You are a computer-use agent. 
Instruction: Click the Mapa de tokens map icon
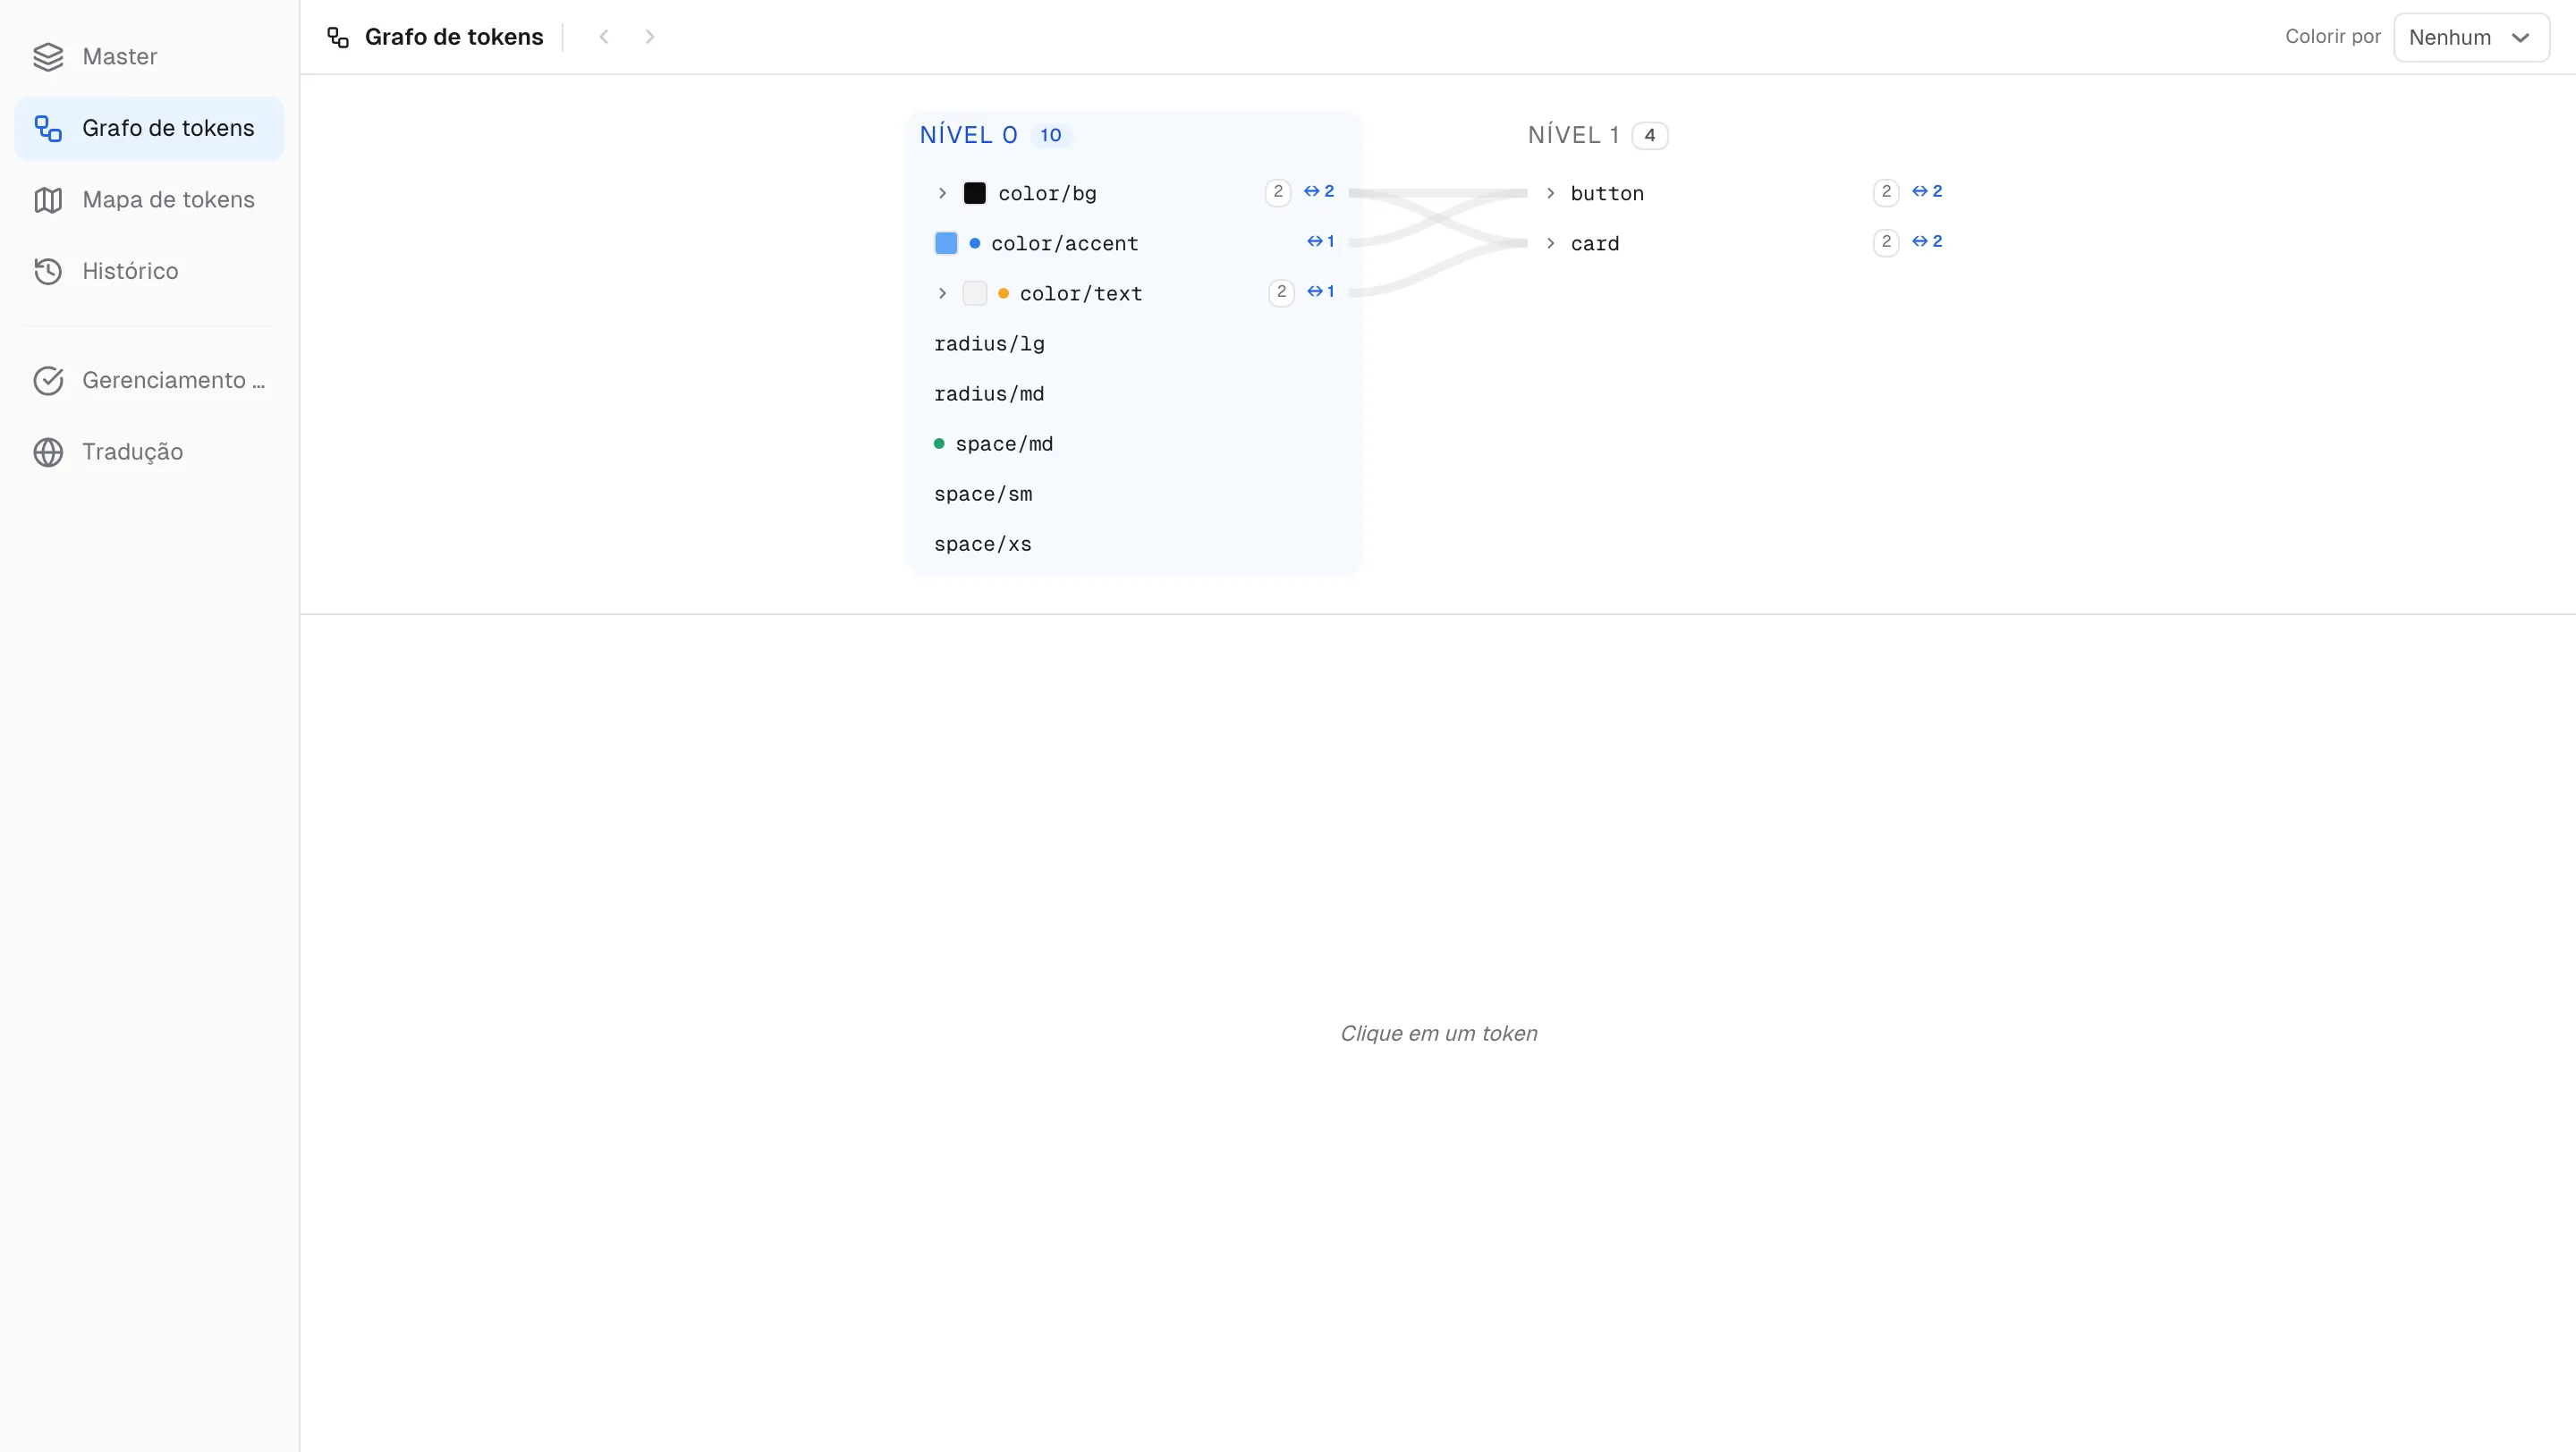48,200
